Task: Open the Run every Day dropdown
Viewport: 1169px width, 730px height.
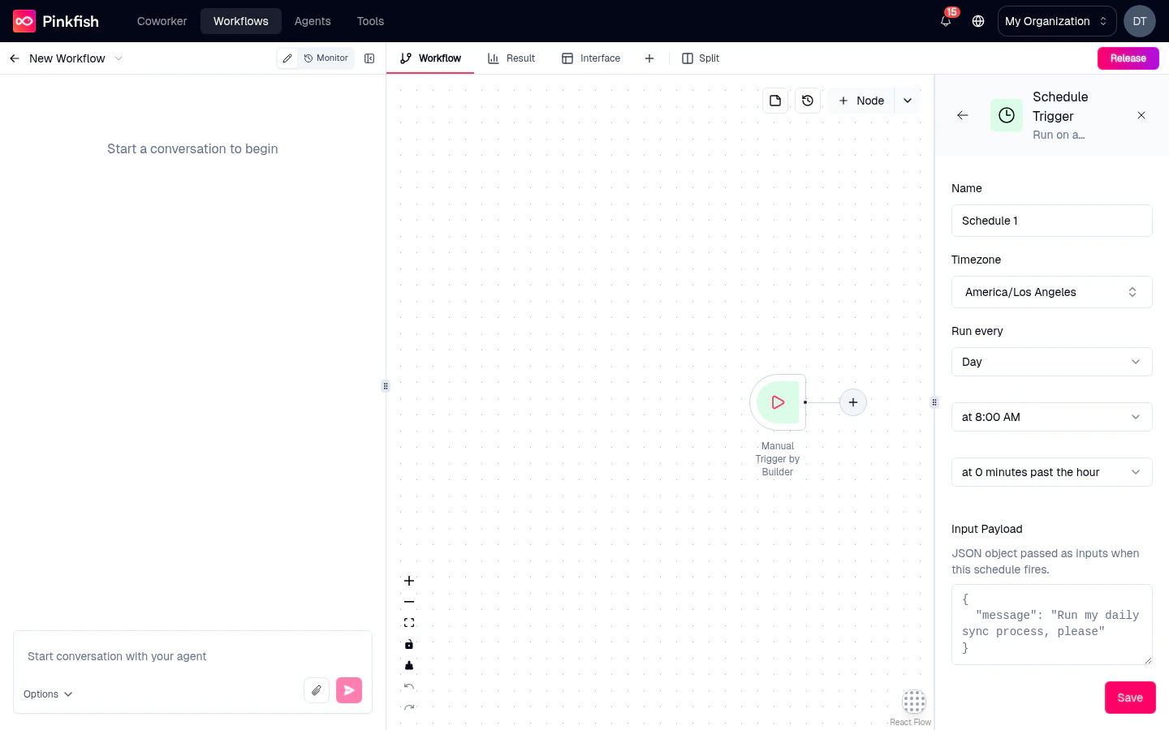Action: pos(1052,362)
